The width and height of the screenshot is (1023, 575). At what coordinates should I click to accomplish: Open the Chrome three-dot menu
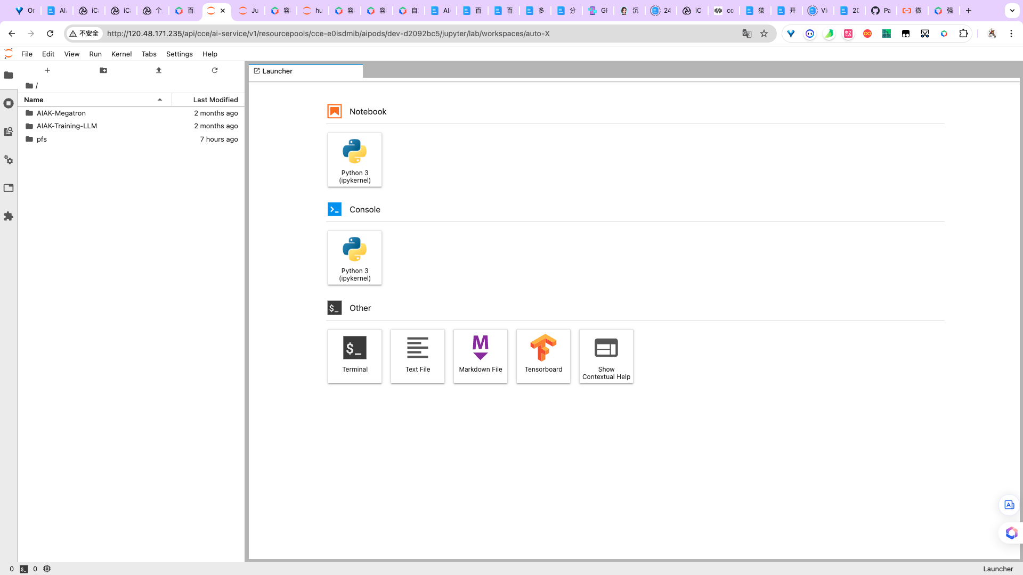[x=1011, y=34]
